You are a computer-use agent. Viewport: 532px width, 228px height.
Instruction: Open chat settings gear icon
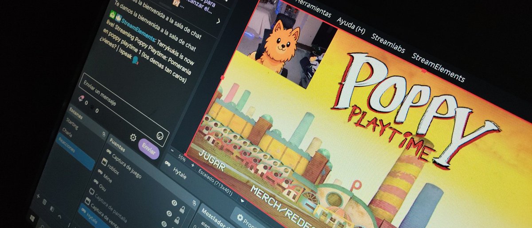click(133, 138)
